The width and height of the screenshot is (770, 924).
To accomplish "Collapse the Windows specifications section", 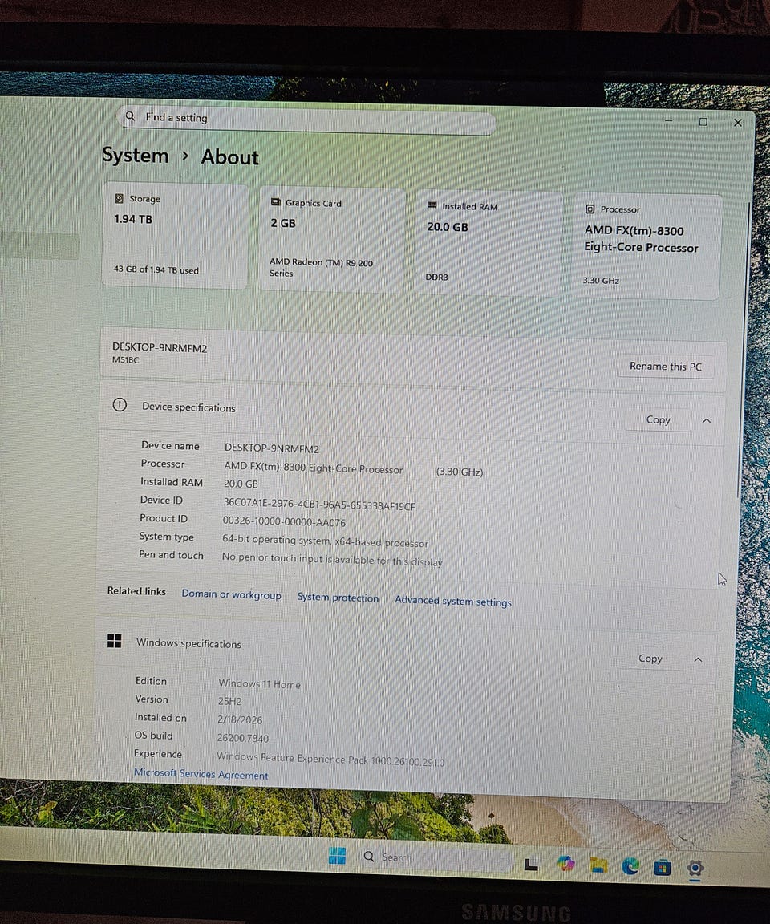I will 698,659.
